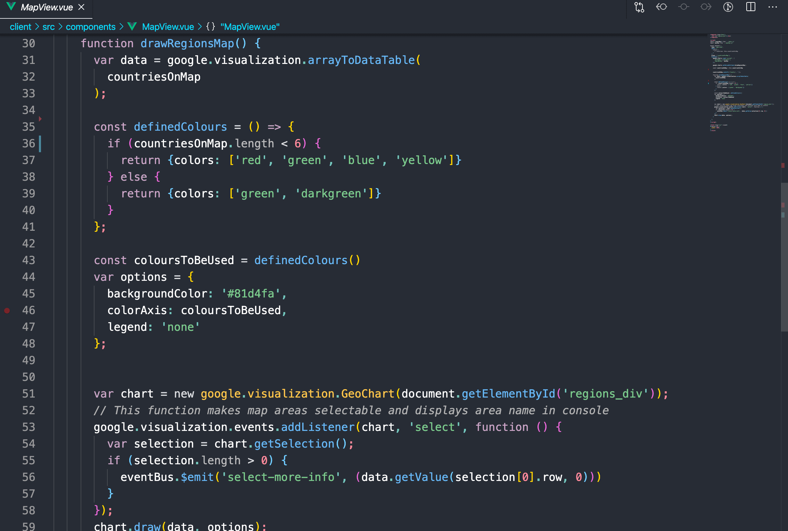Open the More Actions ellipsis menu
The height and width of the screenshot is (531, 788).
point(773,7)
